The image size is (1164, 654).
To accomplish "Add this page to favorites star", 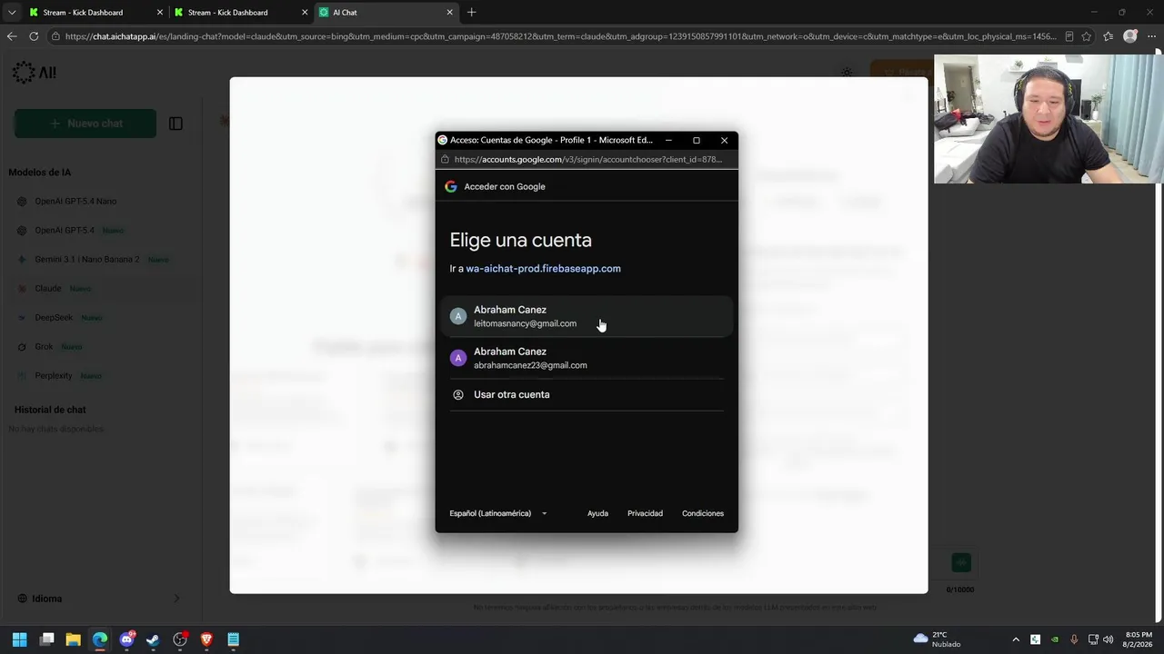I will click(1087, 36).
